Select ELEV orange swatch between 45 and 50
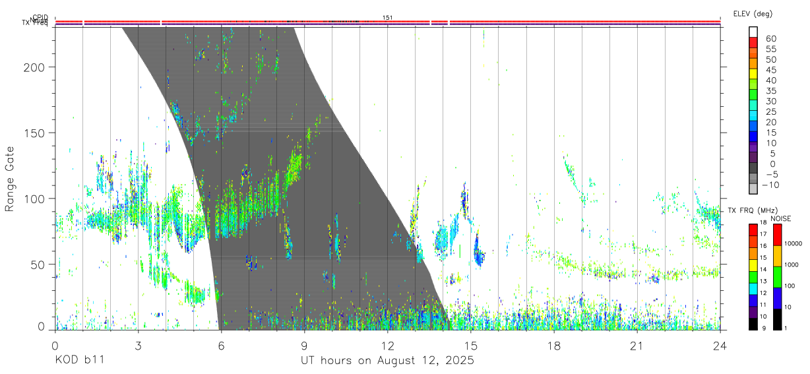Screen dimensions: 810x374 [753, 65]
